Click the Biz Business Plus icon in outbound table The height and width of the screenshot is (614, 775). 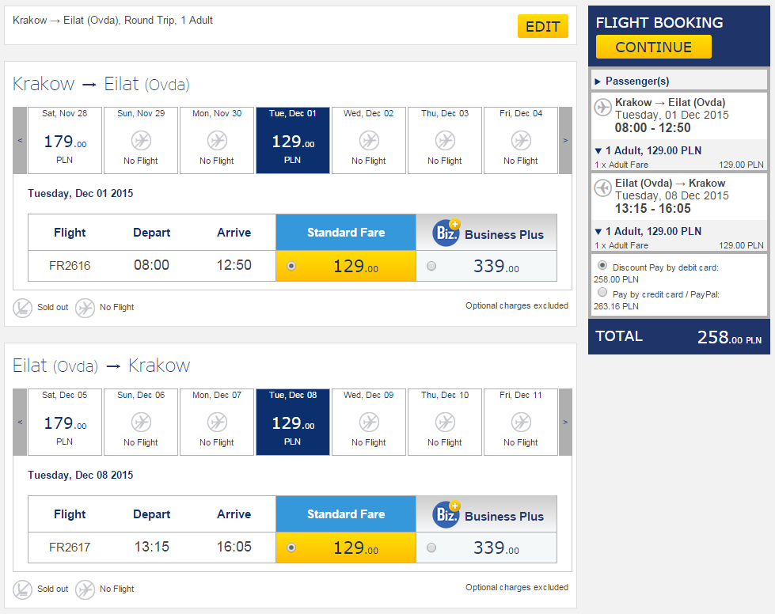tap(446, 232)
